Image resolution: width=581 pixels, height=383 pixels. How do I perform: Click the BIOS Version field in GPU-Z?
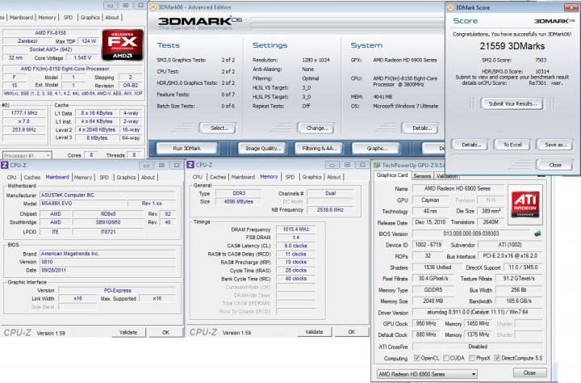point(471,234)
